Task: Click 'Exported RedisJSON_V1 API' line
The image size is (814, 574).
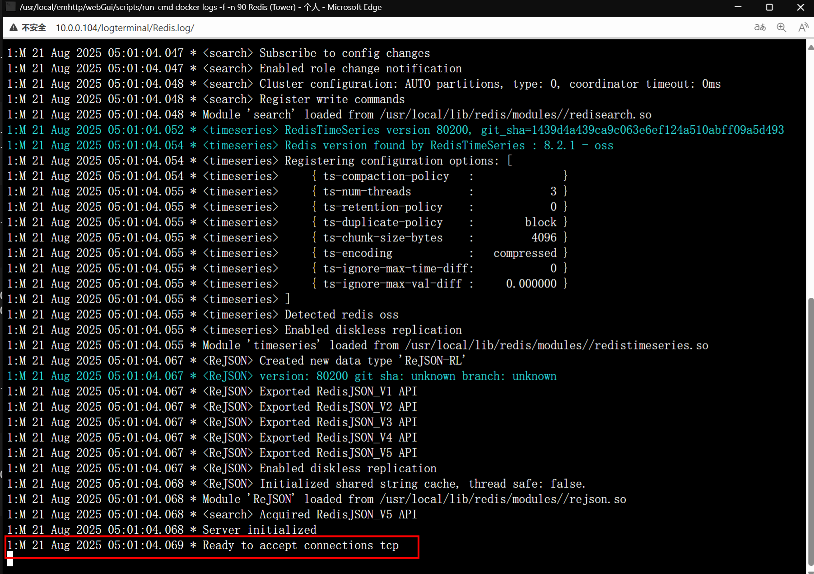Action: 212,391
